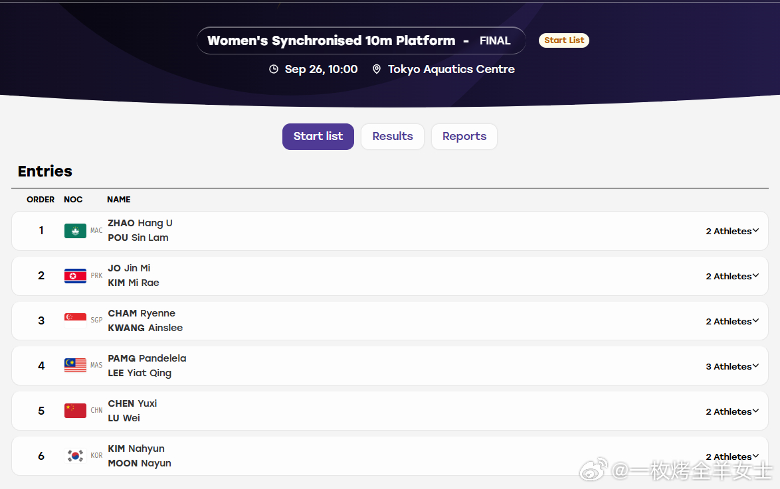Select athlete name KWANG Ainslee
This screenshot has height=489, width=780.
click(146, 328)
